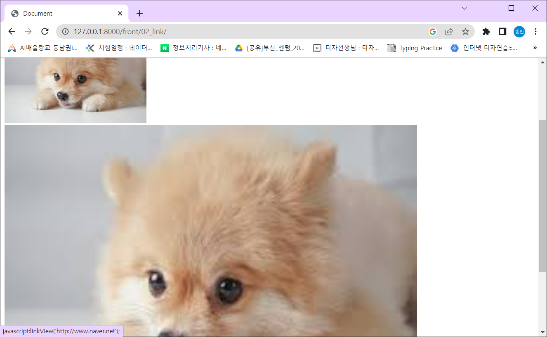547x337 pixels.
Task: Click the small puppy image
Action: (x=75, y=90)
